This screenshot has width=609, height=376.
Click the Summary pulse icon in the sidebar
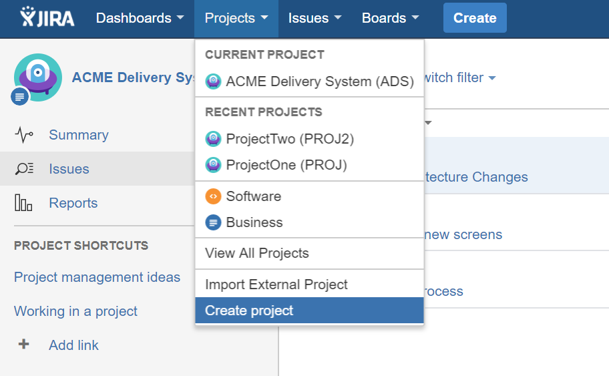point(24,135)
